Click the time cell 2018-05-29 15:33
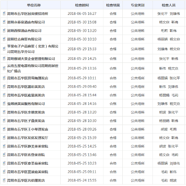 [x=82, y=49]
